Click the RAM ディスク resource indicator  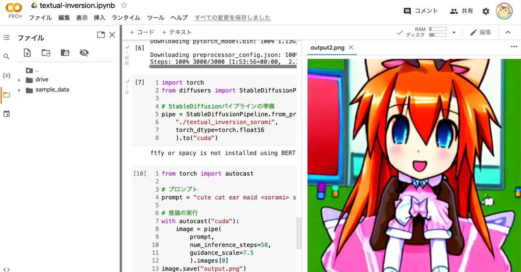(426, 32)
